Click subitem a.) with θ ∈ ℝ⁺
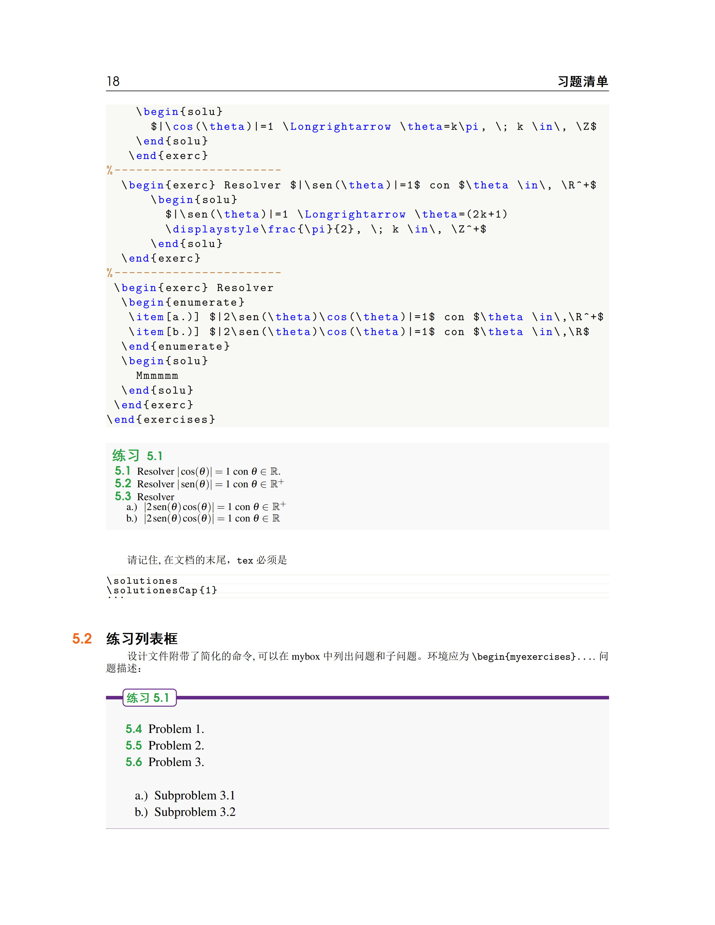Screen dimensions: 715x925 pos(206,507)
